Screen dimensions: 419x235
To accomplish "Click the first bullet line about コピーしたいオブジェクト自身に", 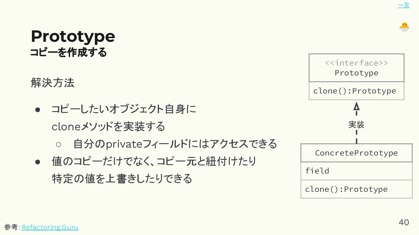I will pos(124,109).
